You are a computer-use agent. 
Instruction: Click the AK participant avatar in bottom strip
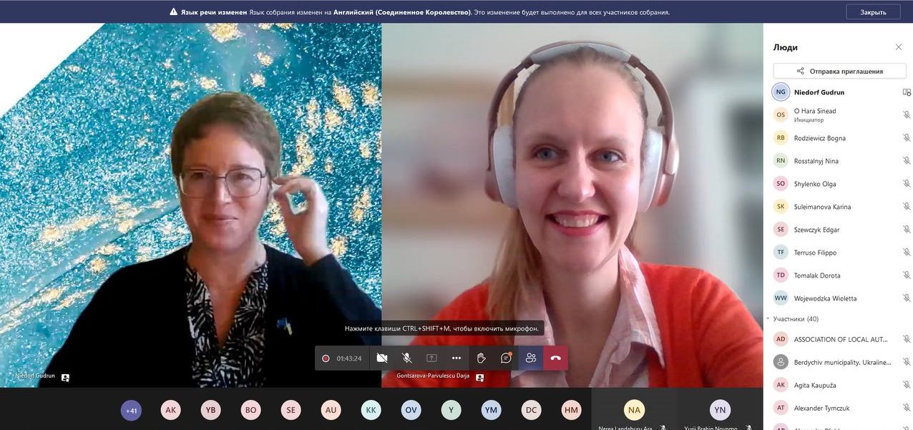tap(170, 410)
